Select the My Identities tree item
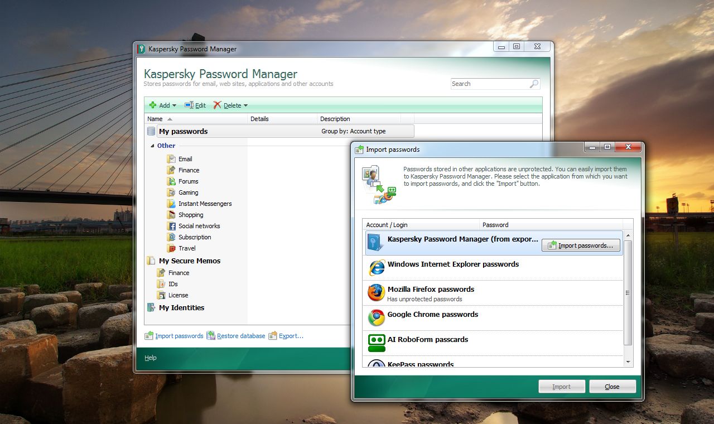714x424 pixels. click(x=181, y=307)
